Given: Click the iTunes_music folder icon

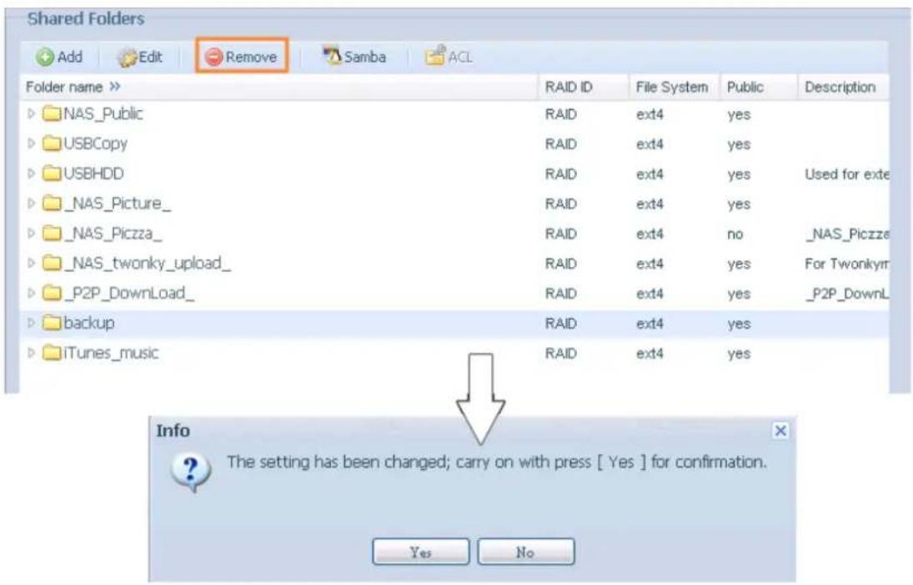Looking at the screenshot, I should pyautogui.click(x=53, y=353).
